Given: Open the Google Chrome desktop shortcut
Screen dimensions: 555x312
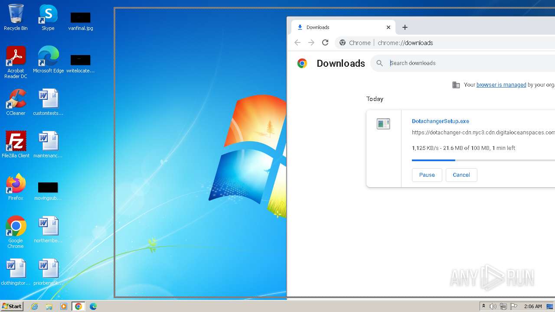Looking at the screenshot, I should click(16, 233).
